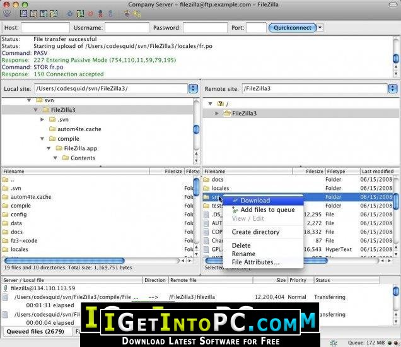Open the Site Manager toolbar icon
The width and height of the screenshot is (401, 347).
click(x=7, y=13)
